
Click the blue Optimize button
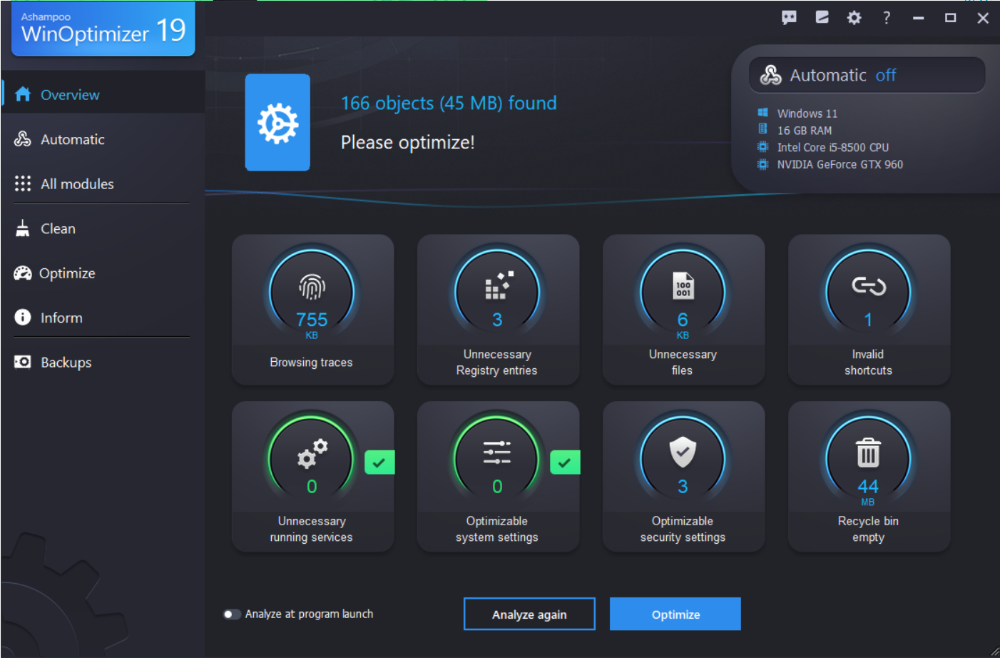[675, 614]
